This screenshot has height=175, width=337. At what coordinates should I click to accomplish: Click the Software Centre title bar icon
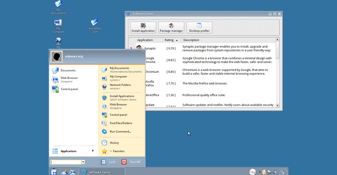[x=128, y=14]
